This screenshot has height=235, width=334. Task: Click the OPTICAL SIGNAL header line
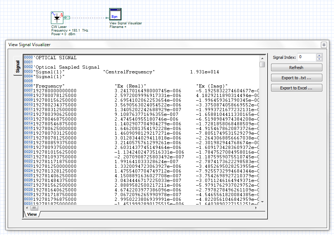[x=55, y=57]
